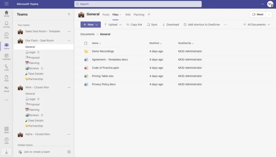Switch to the Posts tab
This screenshot has width=276, height=157.
[x=106, y=15]
